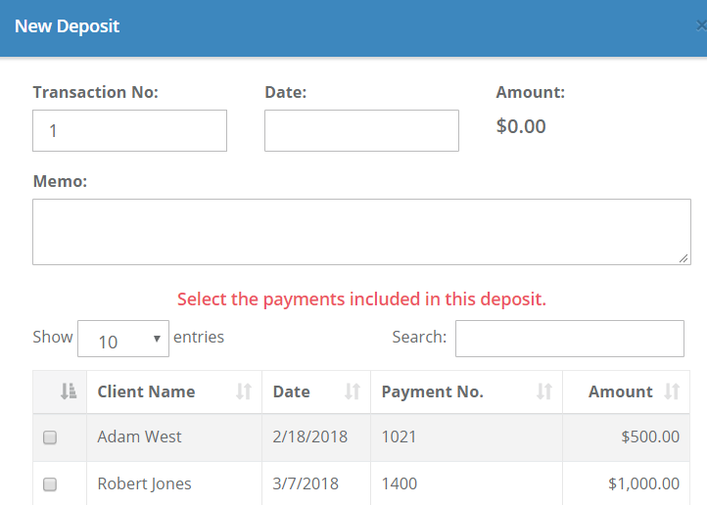Viewport: 707px width, 505px height.
Task: Click the sort icon in first column header
Action: click(x=68, y=391)
